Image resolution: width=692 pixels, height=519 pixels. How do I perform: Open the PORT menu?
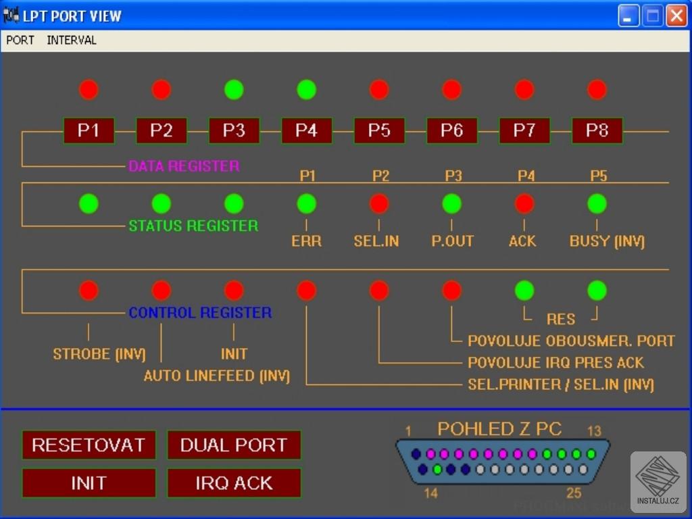click(20, 40)
